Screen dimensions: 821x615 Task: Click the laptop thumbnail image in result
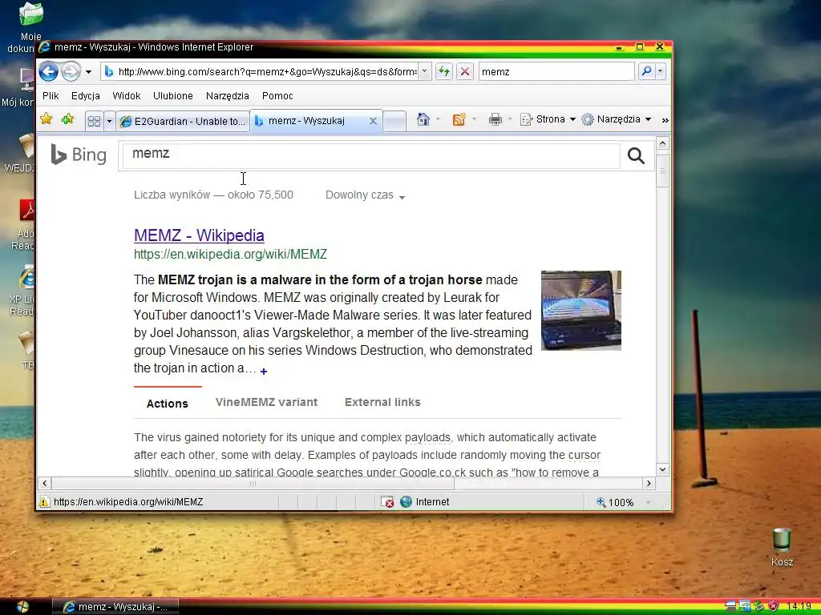tap(580, 310)
